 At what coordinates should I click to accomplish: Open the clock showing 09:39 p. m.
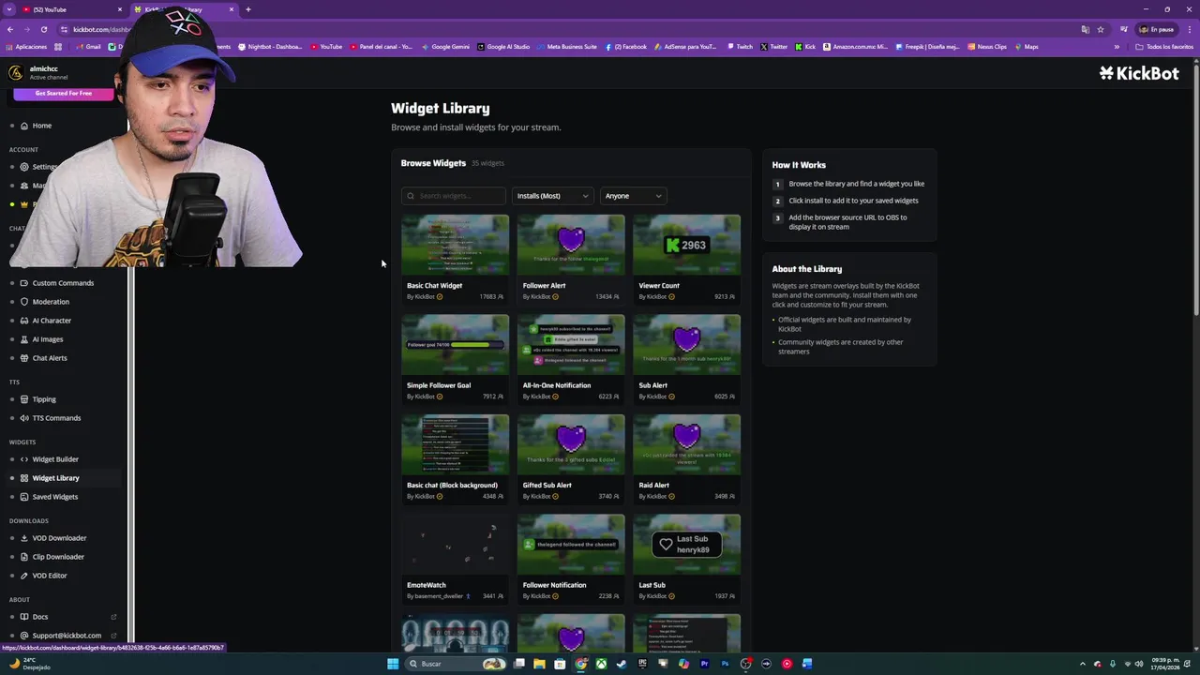(1166, 664)
